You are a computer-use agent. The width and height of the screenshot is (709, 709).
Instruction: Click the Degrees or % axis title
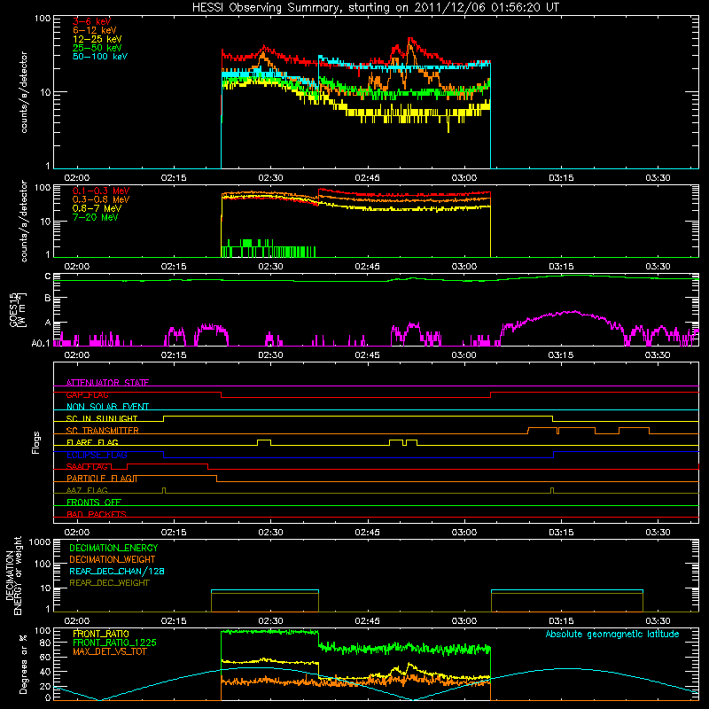click(x=24, y=665)
